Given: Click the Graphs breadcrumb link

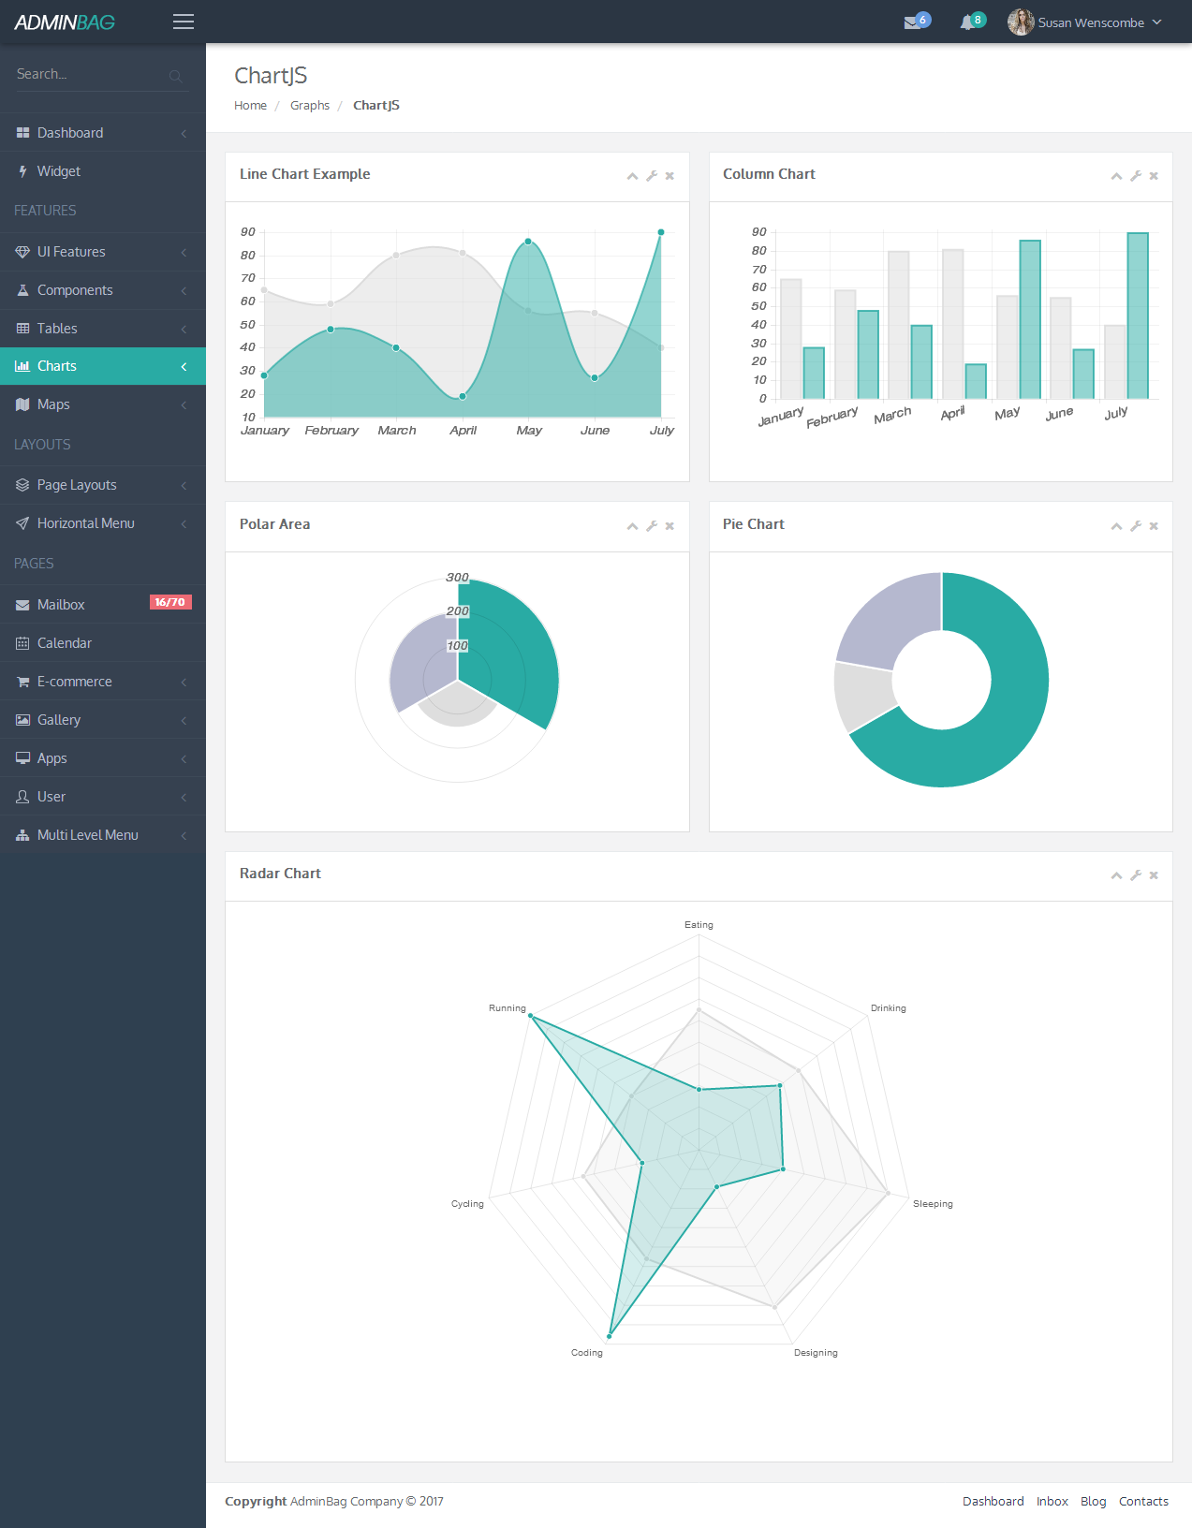Looking at the screenshot, I should (310, 106).
